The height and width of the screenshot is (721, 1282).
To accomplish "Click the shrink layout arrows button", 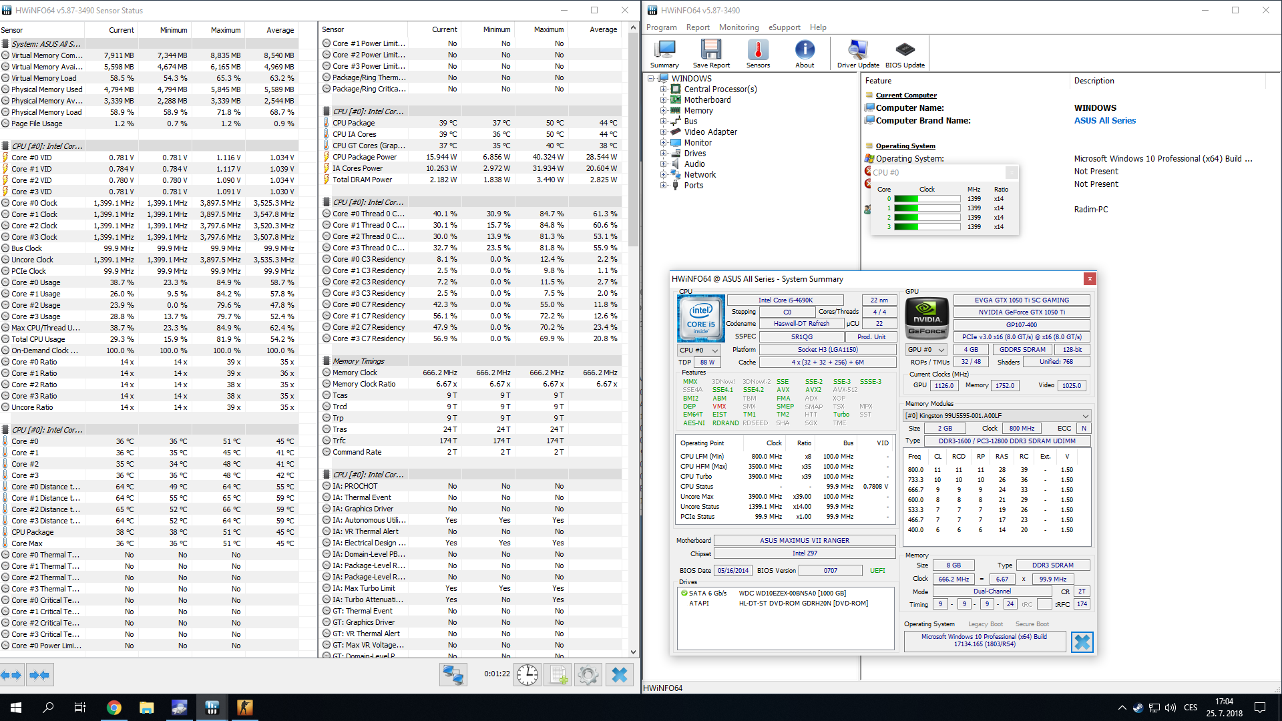I will pyautogui.click(x=39, y=675).
